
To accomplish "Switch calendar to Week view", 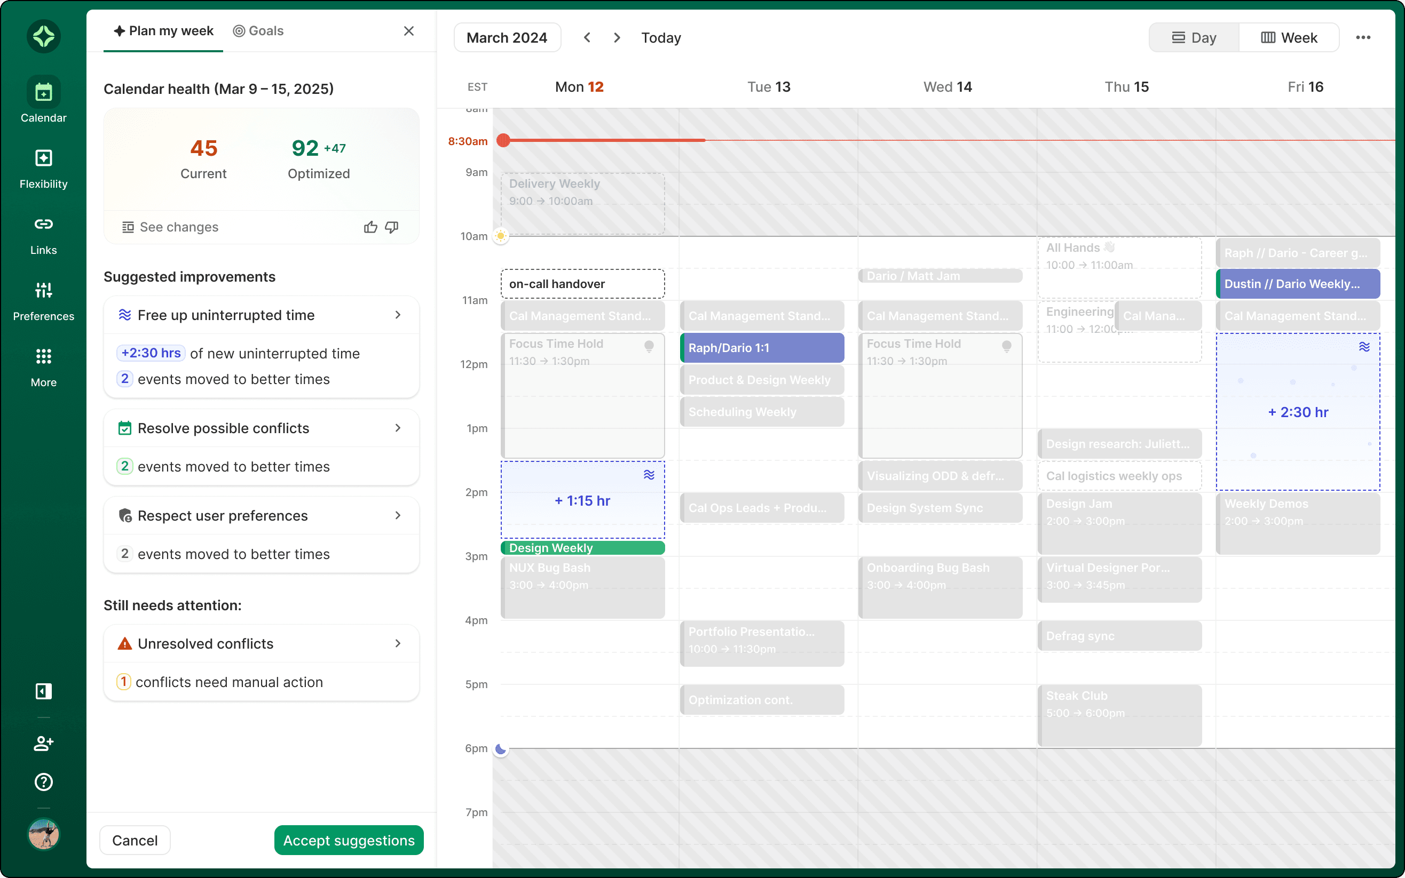I will tap(1289, 38).
